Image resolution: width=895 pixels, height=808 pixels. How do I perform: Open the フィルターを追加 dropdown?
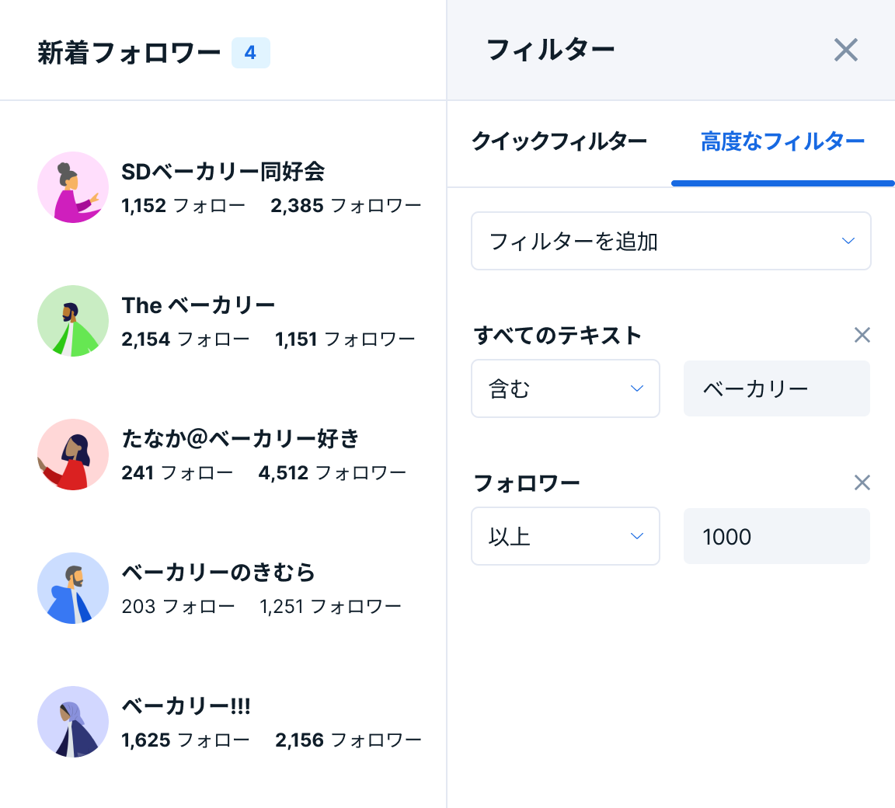tap(670, 241)
